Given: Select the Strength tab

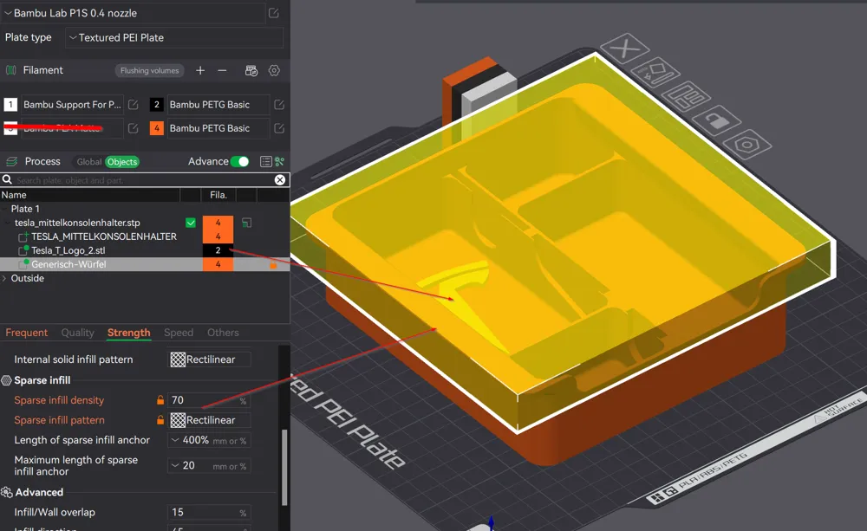Looking at the screenshot, I should pyautogui.click(x=129, y=333).
